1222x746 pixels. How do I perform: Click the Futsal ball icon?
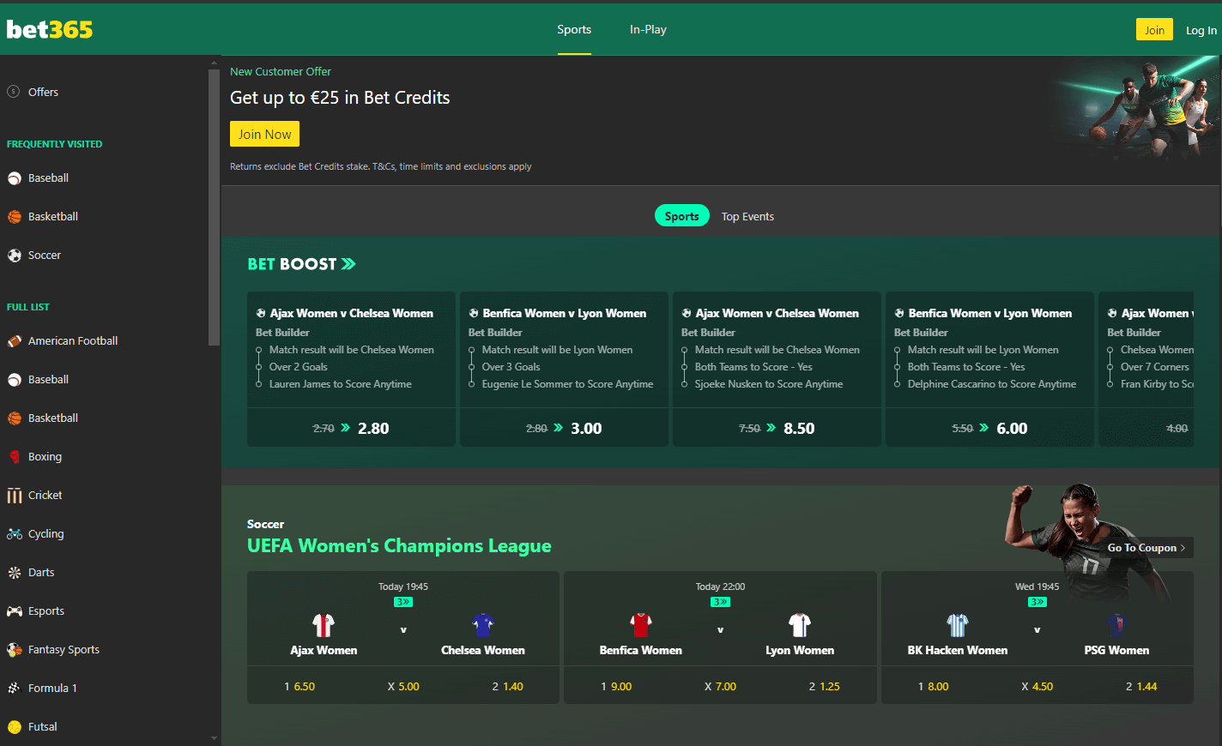tap(15, 727)
